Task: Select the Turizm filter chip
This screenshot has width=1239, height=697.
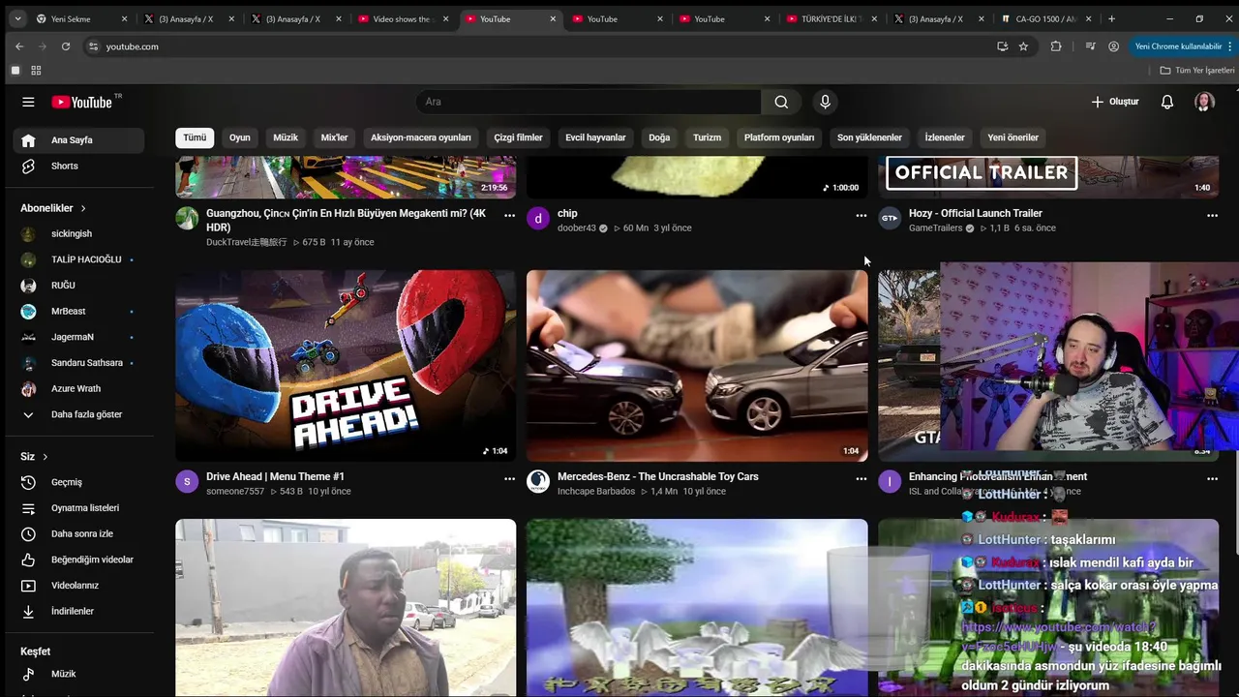Action: point(707,137)
